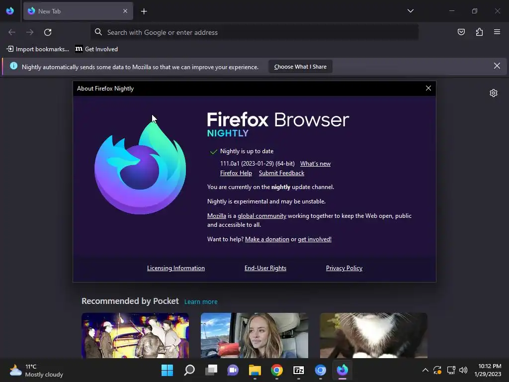Screen dimensions: 509x382
Task: Open the Firefox Help link
Action: 236,173
